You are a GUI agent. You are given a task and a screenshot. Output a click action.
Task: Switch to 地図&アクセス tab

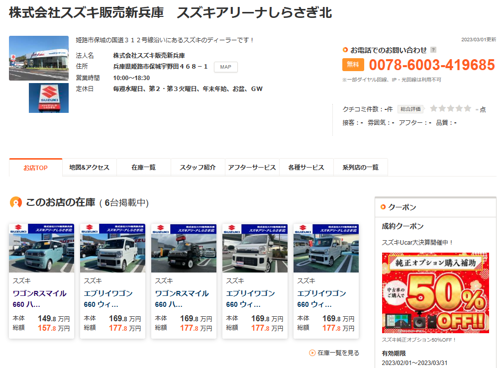point(90,168)
